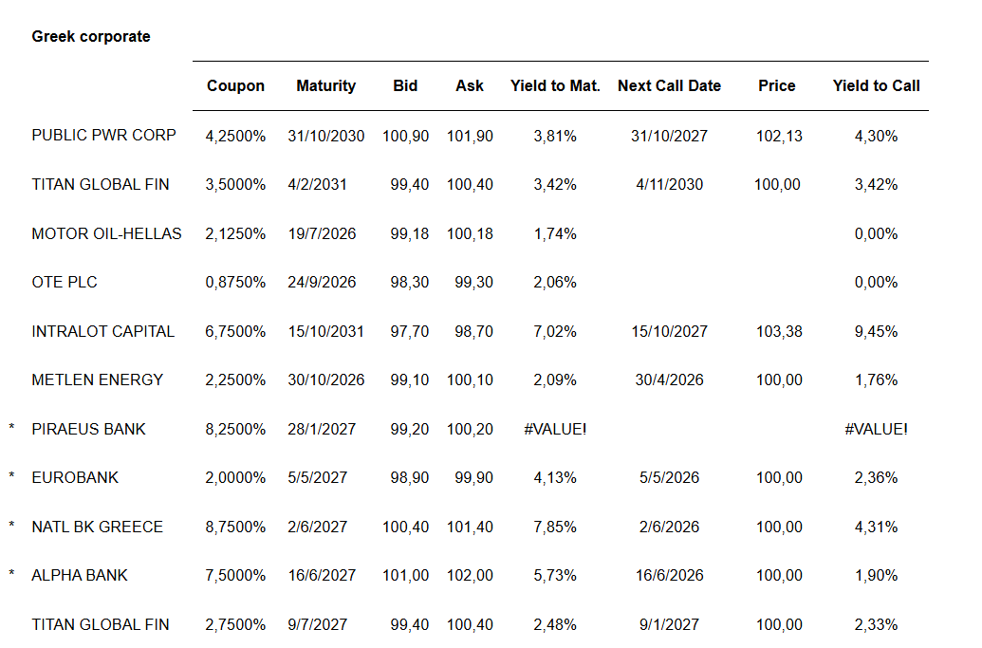Image resolution: width=982 pixels, height=648 pixels.
Task: Select the 6,7500% coupon cell
Action: [x=235, y=331]
